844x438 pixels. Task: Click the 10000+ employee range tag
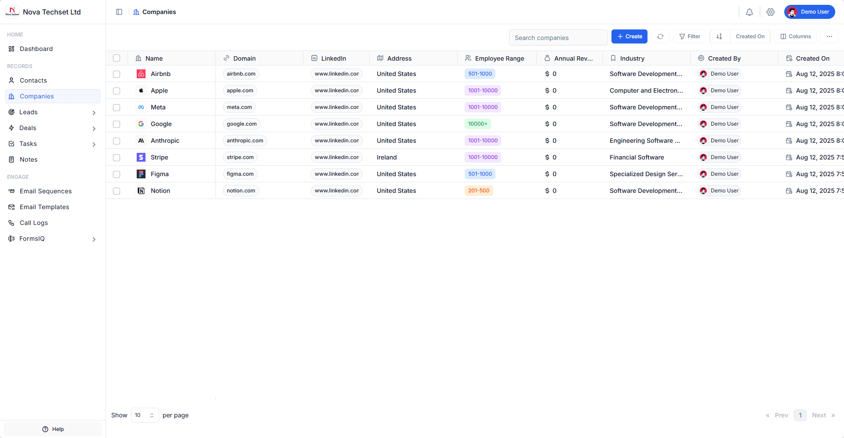pyautogui.click(x=477, y=124)
